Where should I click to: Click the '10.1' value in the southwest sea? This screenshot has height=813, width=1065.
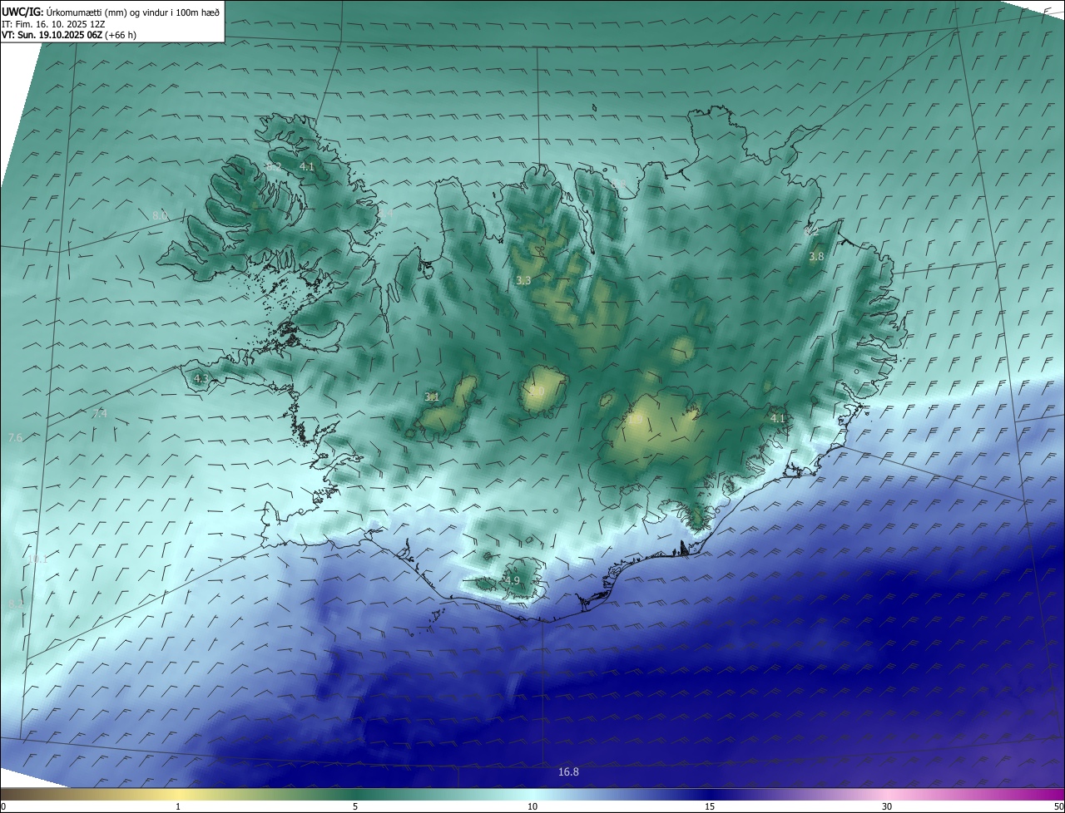click(37, 559)
